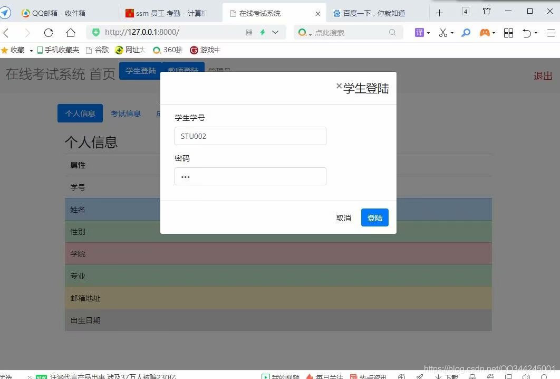Click the orange game controller icon
Viewport: 560px width, 379px height.
pos(485,33)
